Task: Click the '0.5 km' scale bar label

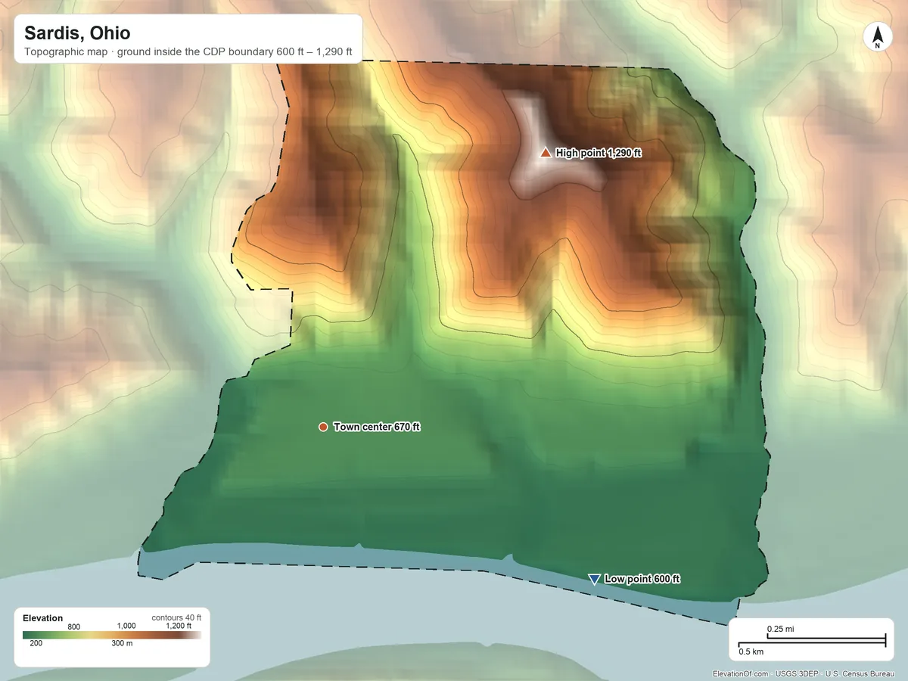Action: [751, 651]
